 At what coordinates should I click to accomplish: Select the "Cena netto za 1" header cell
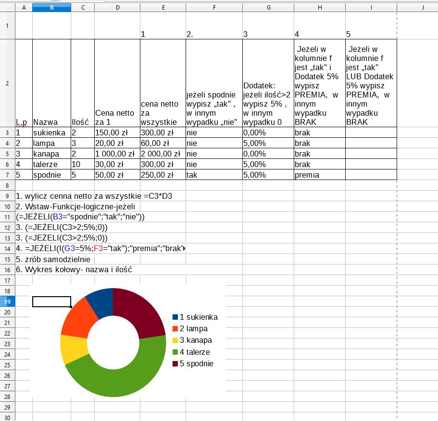click(x=117, y=83)
